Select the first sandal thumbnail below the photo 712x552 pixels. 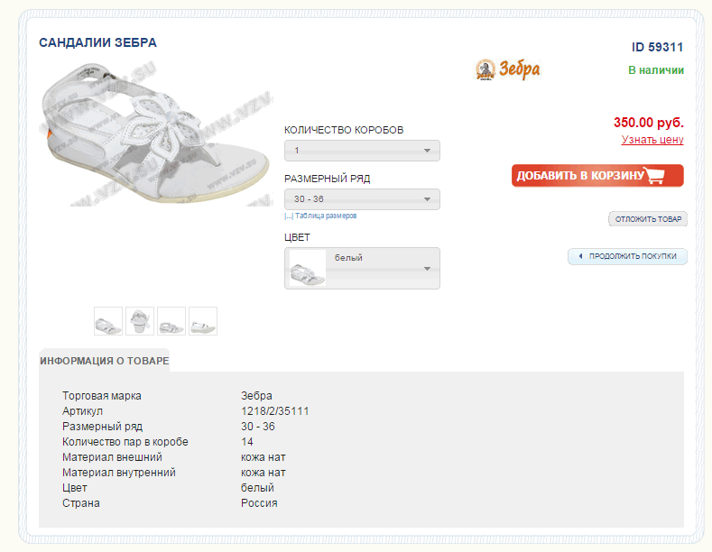(x=108, y=321)
